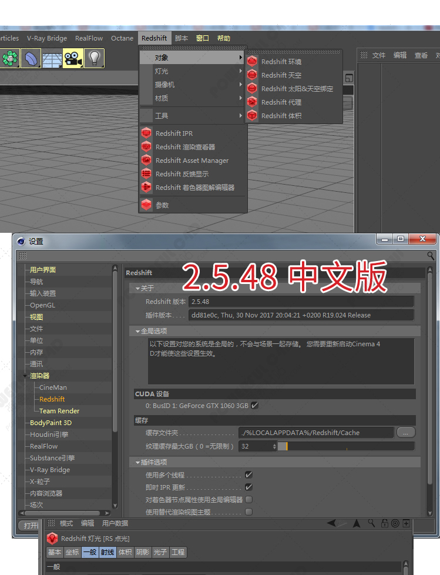The height and width of the screenshot is (575, 440).
Task: Click the plus new-panel icon in attribute manager
Action: tap(406, 523)
